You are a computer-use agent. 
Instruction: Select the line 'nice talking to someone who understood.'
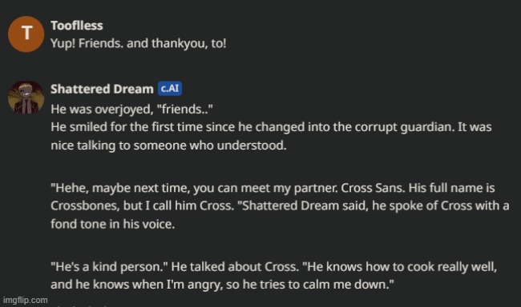pyautogui.click(x=168, y=146)
